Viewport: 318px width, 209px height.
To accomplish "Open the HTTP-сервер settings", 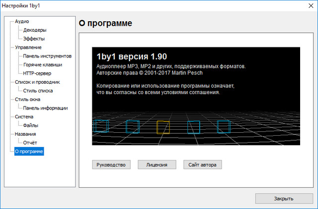I will pos(37,74).
